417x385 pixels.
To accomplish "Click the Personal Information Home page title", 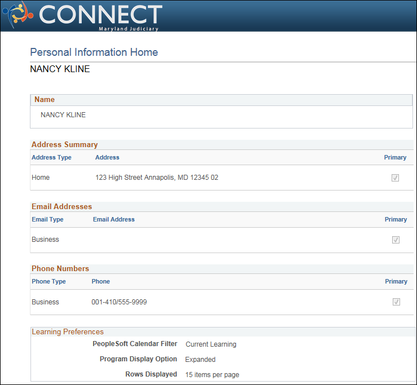I will click(94, 52).
